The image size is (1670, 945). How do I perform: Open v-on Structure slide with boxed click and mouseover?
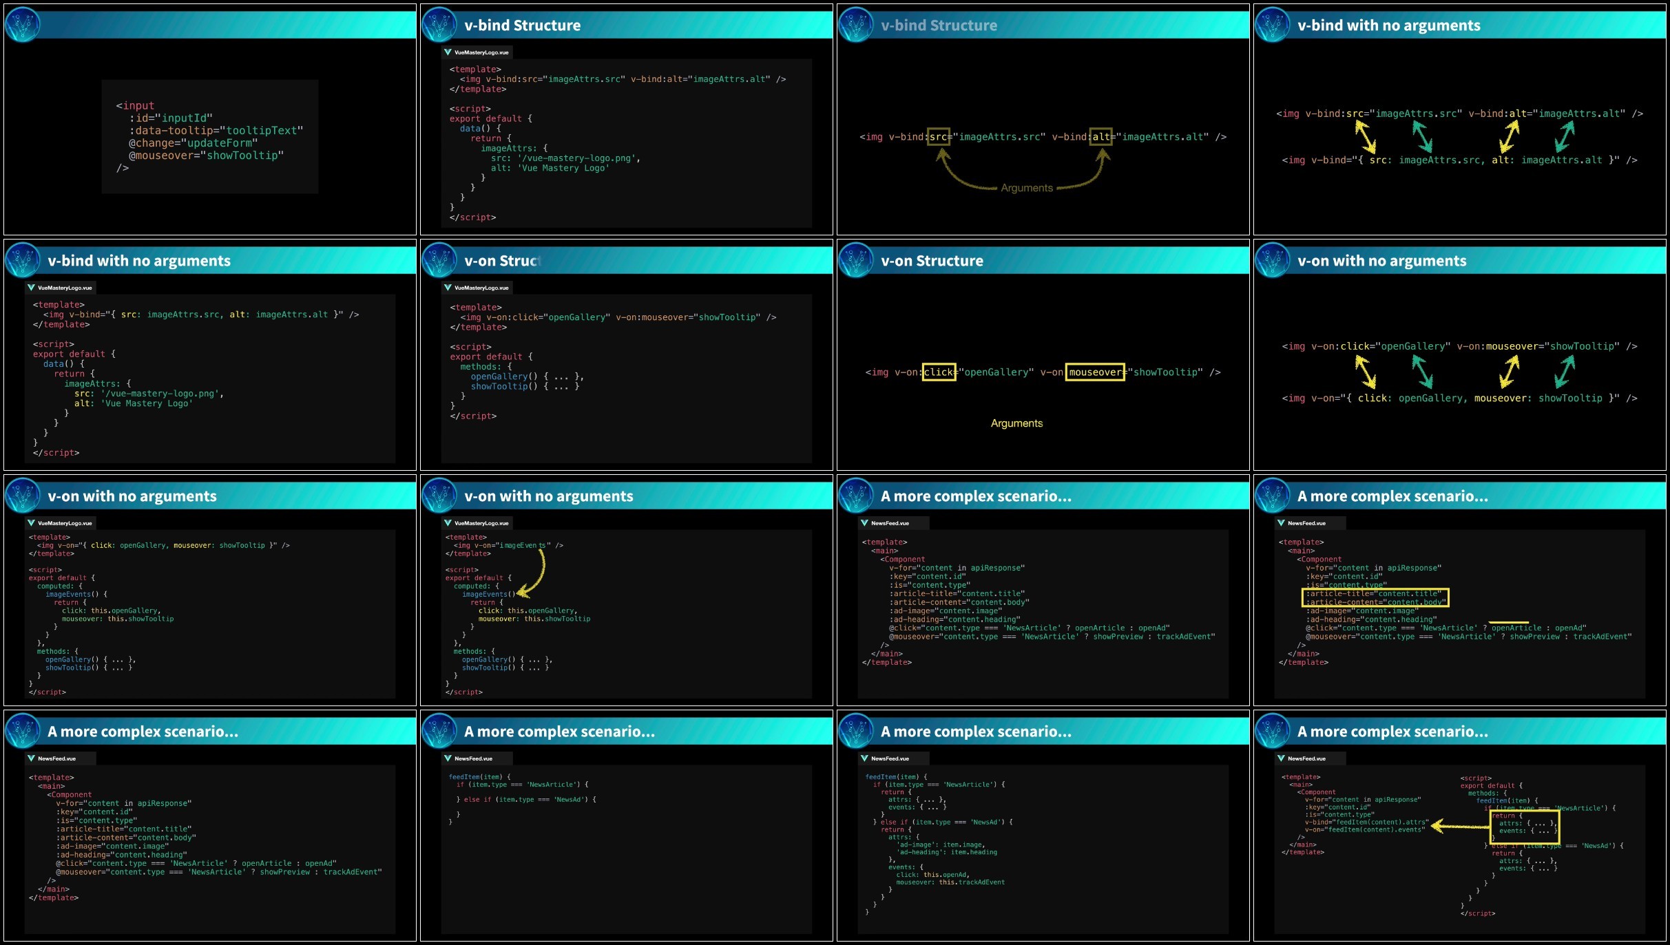(x=1043, y=355)
